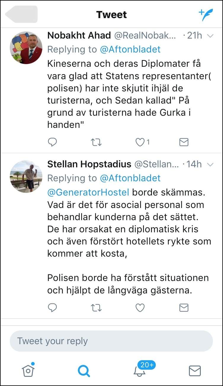Screen dimensions: 223x386
Task: Go back using the header back arrow
Action: pos(21,14)
